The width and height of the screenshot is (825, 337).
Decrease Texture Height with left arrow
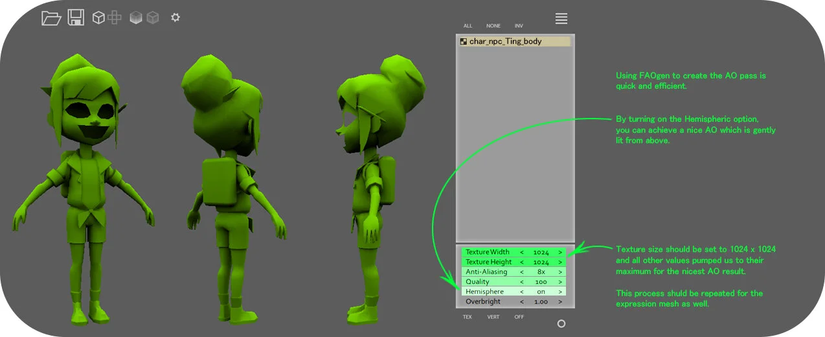[522, 262]
